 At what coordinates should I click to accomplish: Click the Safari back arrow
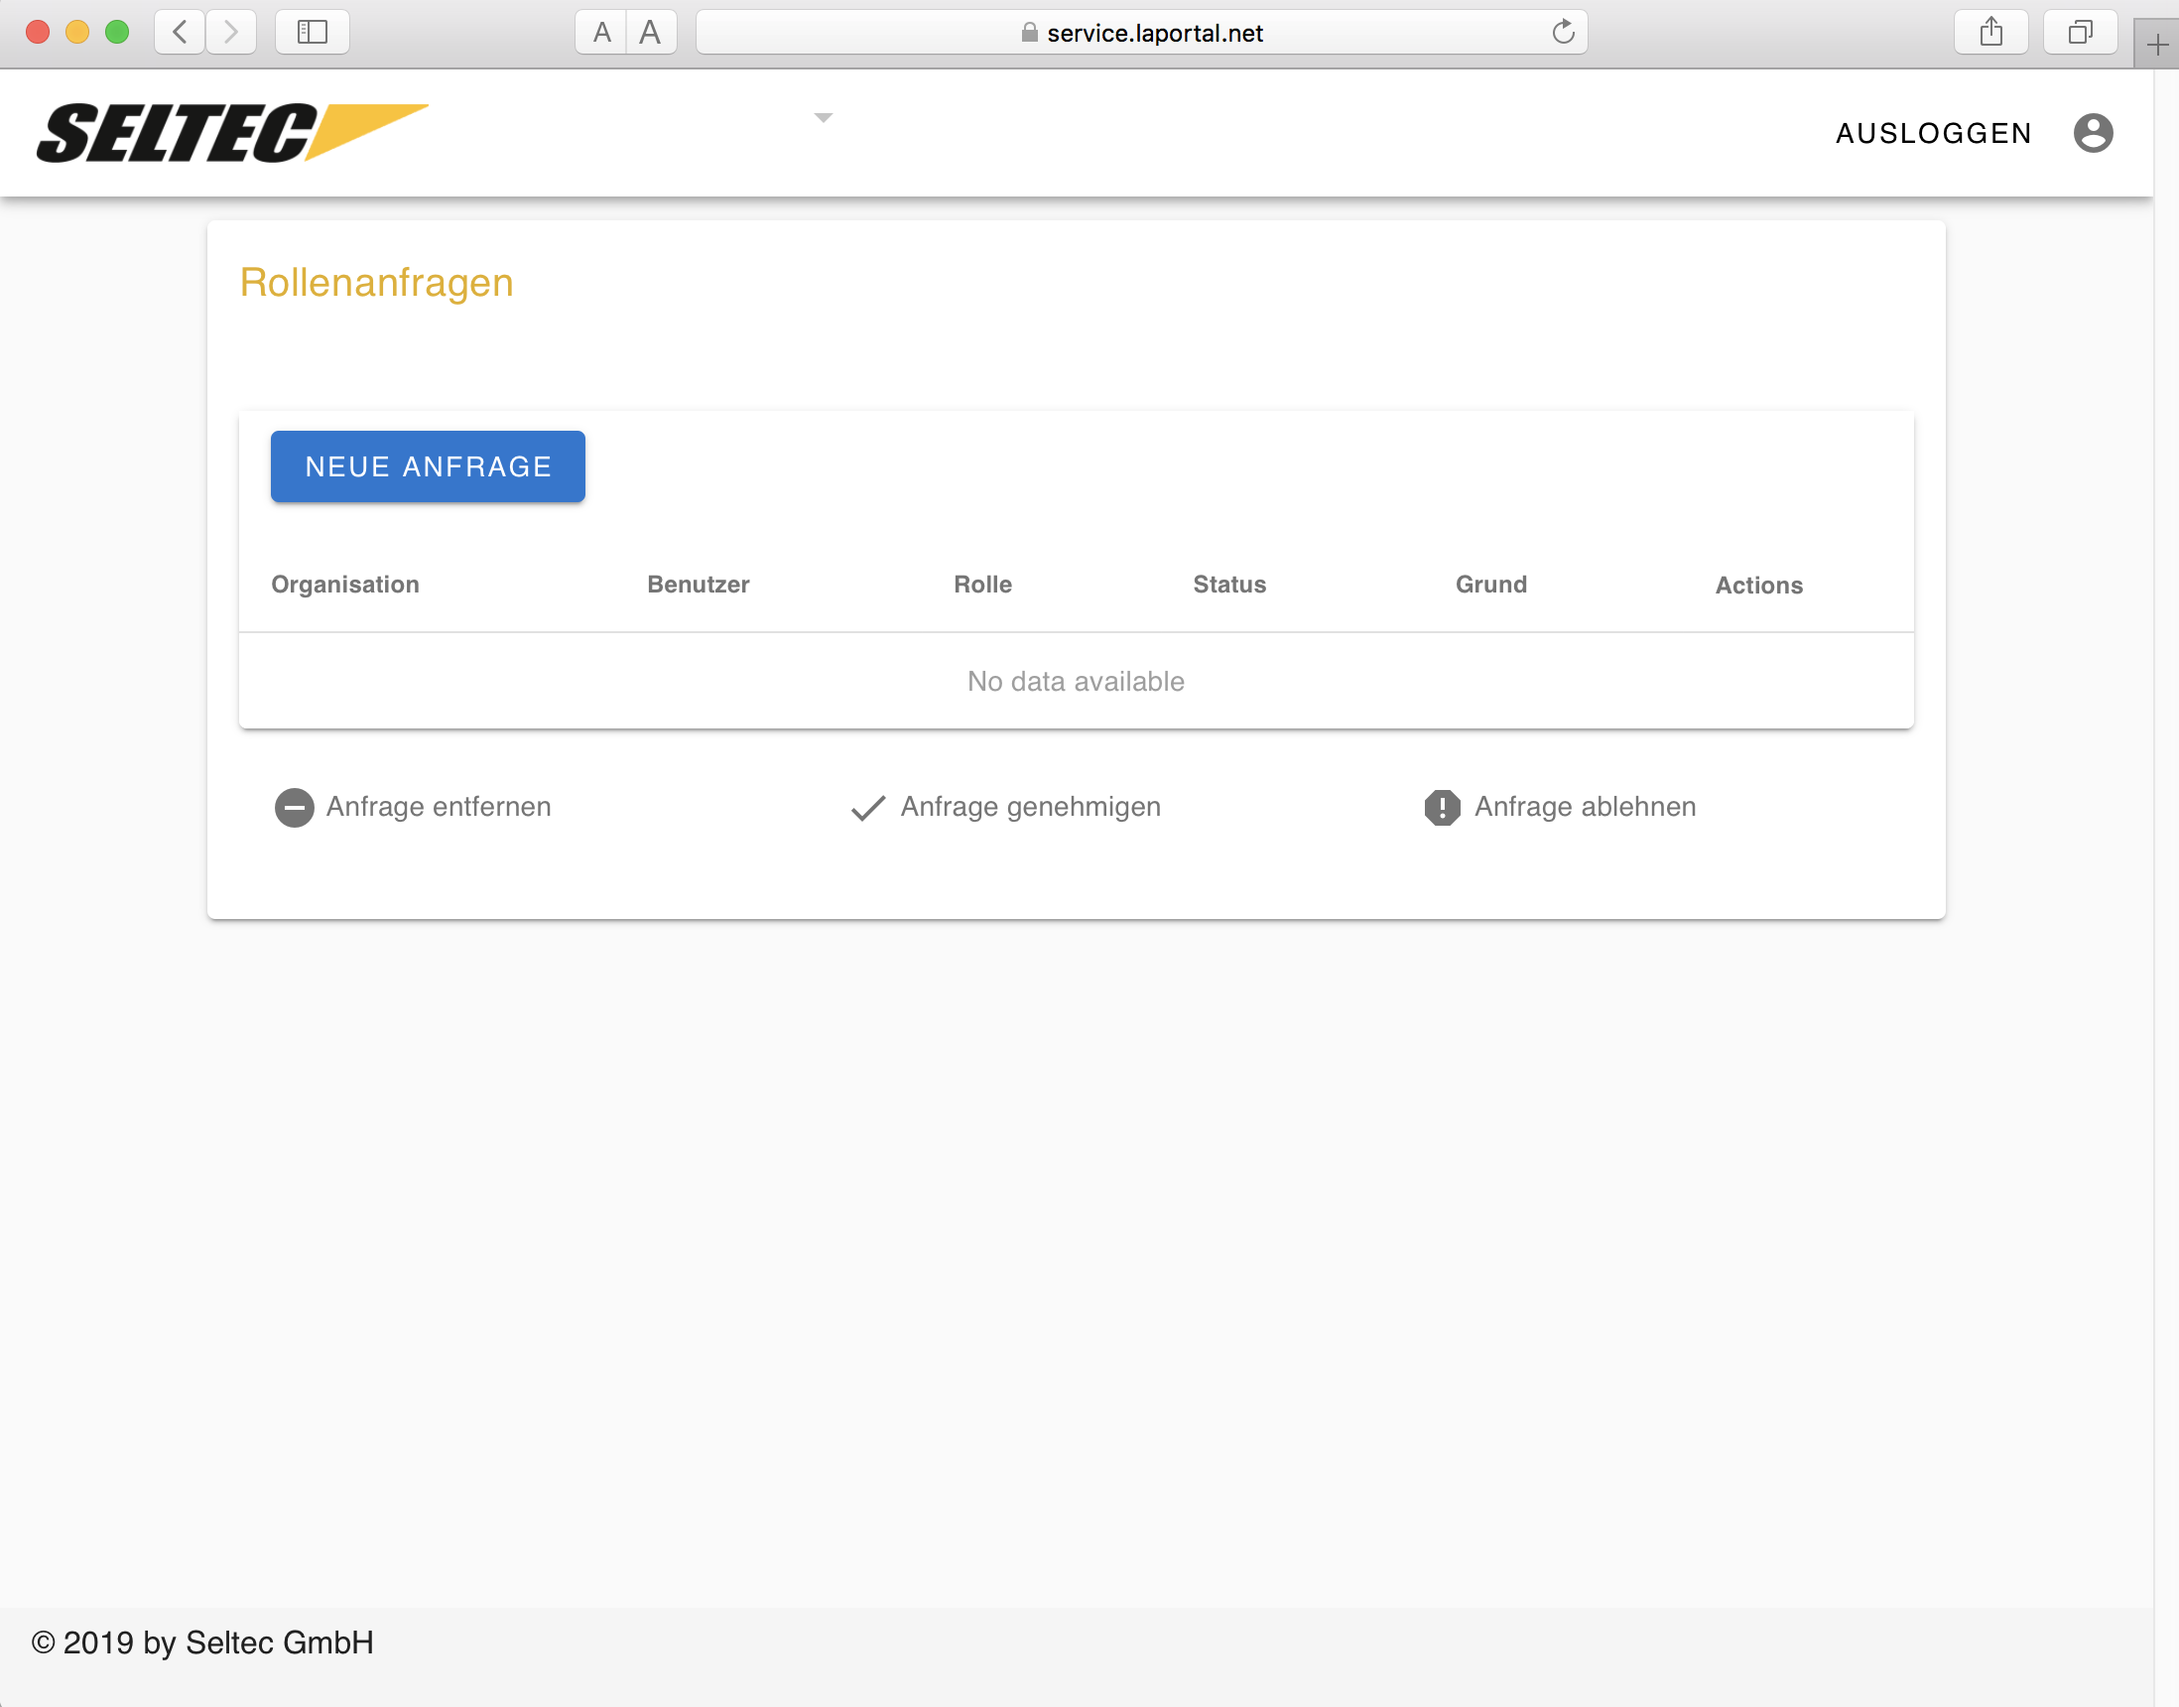pyautogui.click(x=180, y=32)
